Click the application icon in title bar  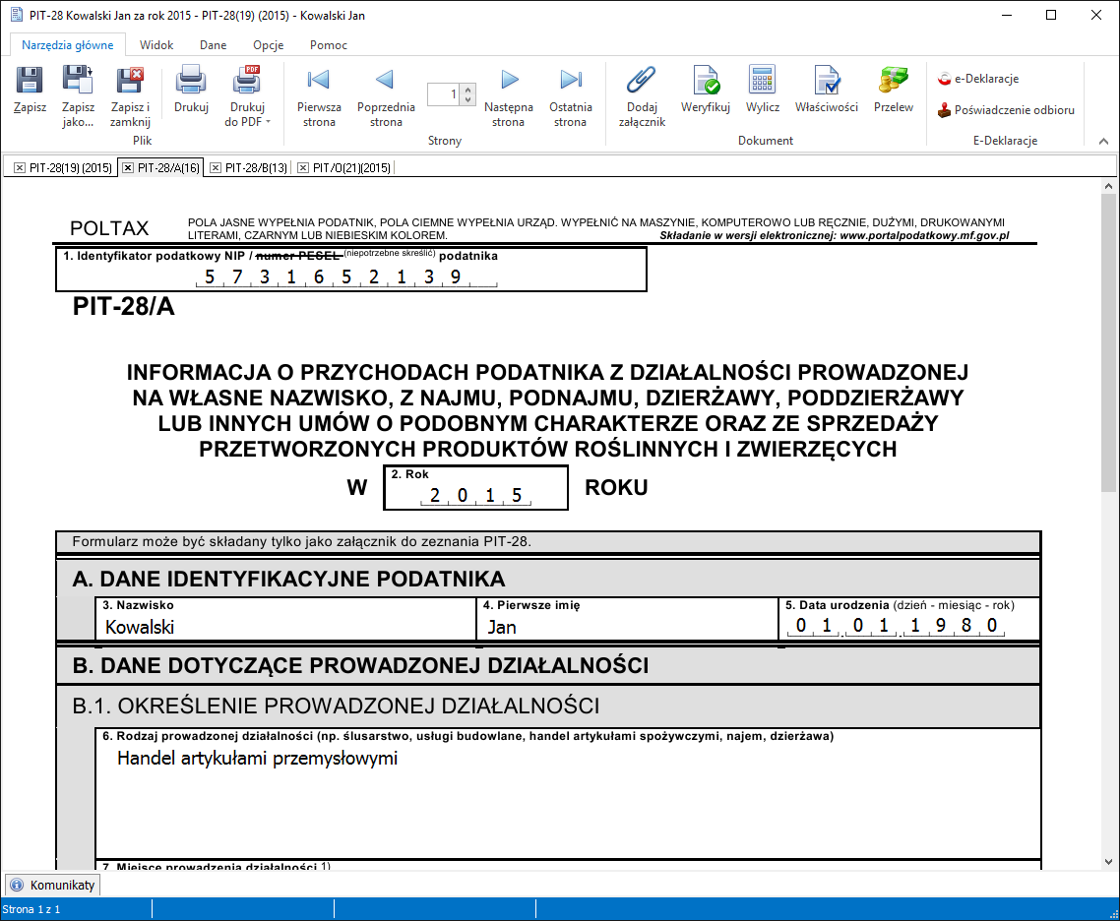pyautogui.click(x=17, y=15)
